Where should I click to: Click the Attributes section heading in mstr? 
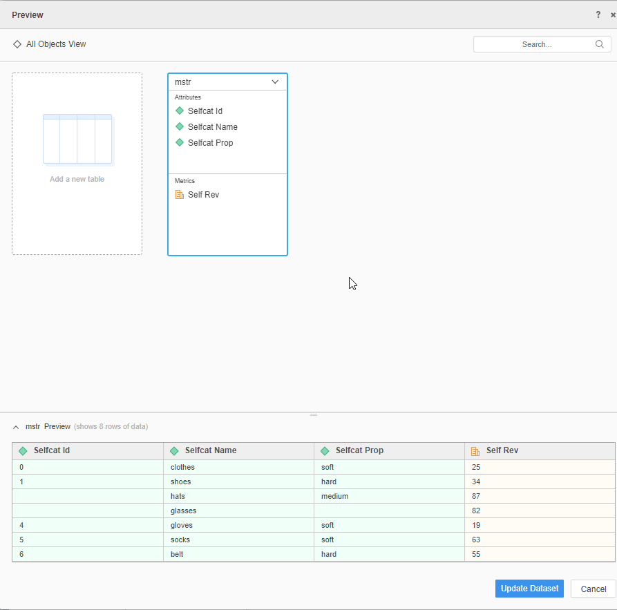(188, 97)
